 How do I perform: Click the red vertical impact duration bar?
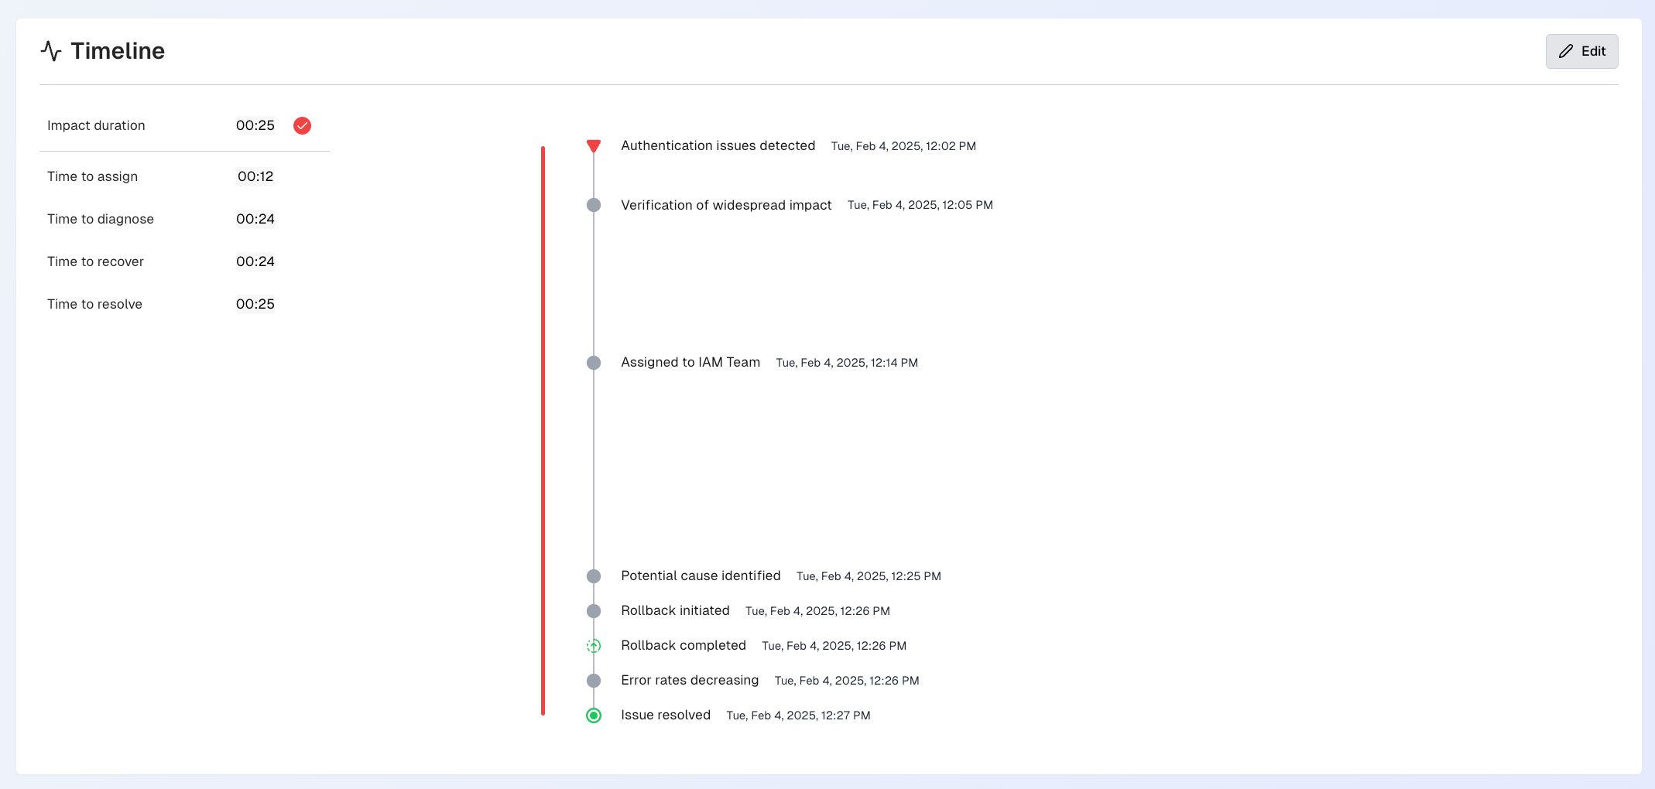coord(543,425)
